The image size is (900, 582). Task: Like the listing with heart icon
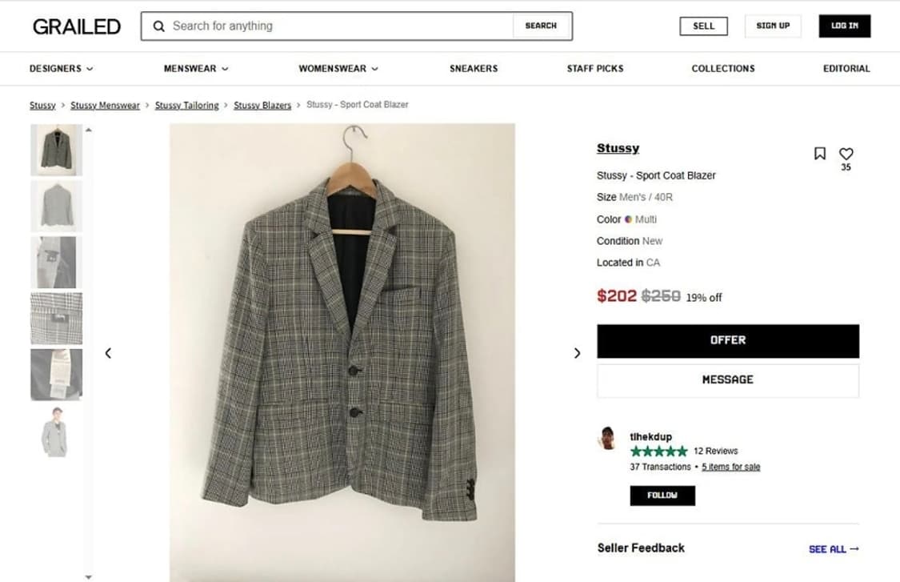pos(846,154)
